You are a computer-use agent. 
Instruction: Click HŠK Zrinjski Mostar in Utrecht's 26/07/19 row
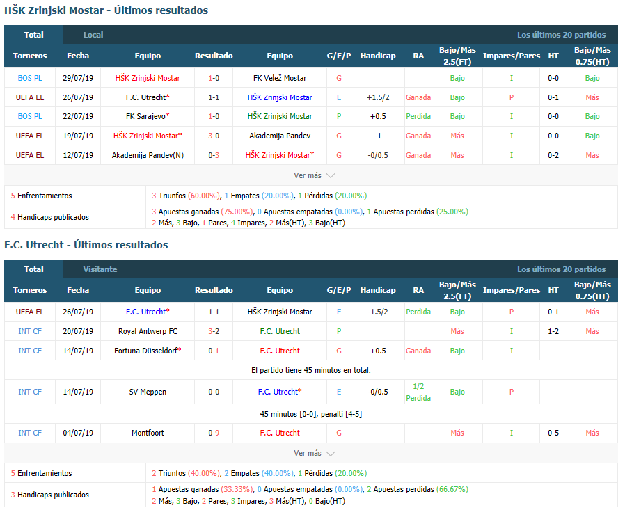280,312
